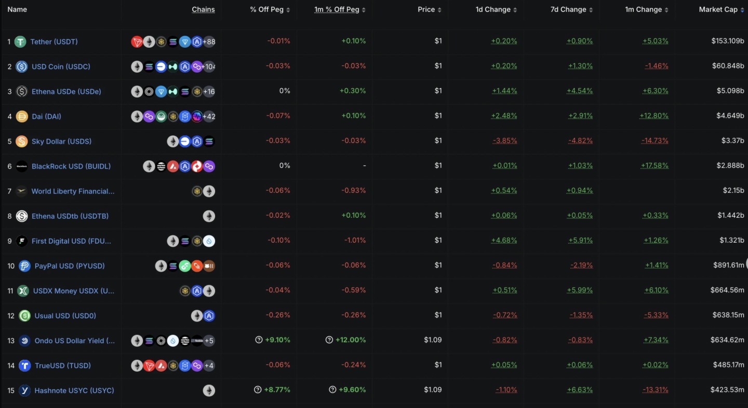The width and height of the screenshot is (748, 408).
Task: Show Dai's +42 more chains badge
Action: (209, 117)
